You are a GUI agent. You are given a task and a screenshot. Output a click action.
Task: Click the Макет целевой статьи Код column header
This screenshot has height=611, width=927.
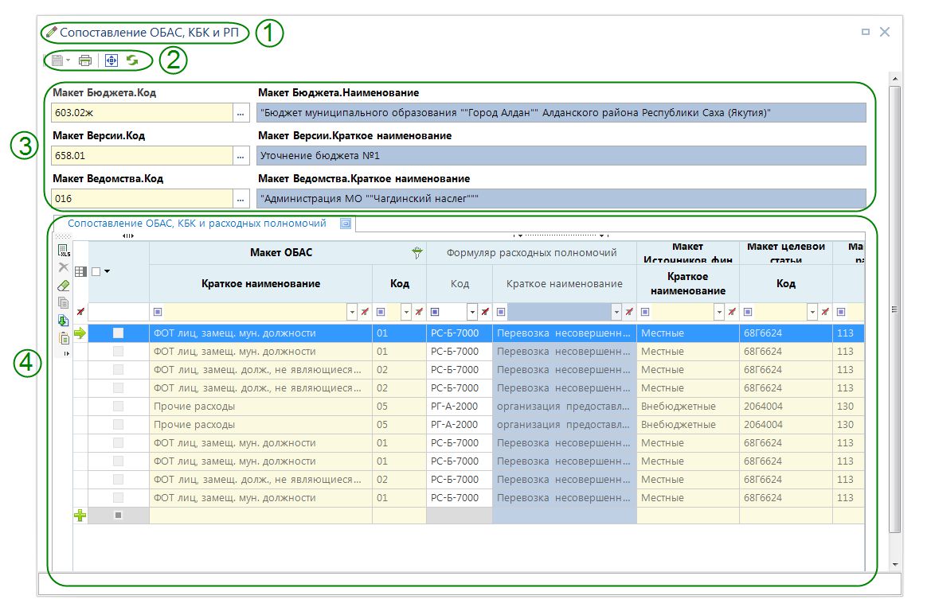pos(785,283)
